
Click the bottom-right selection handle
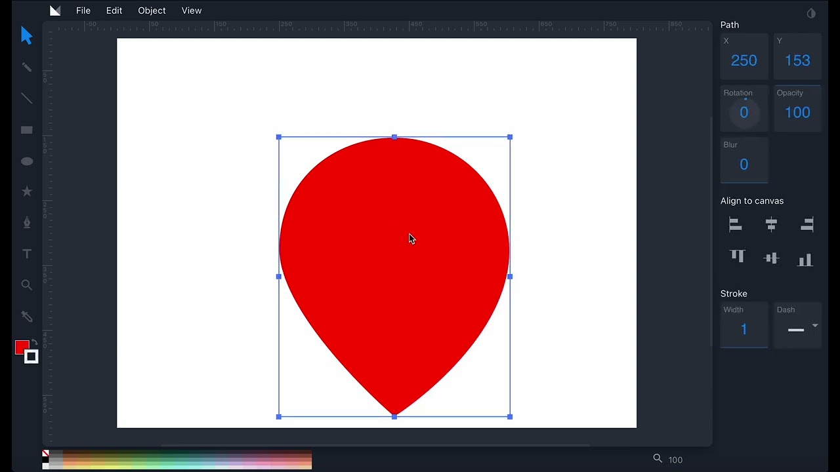coord(510,416)
